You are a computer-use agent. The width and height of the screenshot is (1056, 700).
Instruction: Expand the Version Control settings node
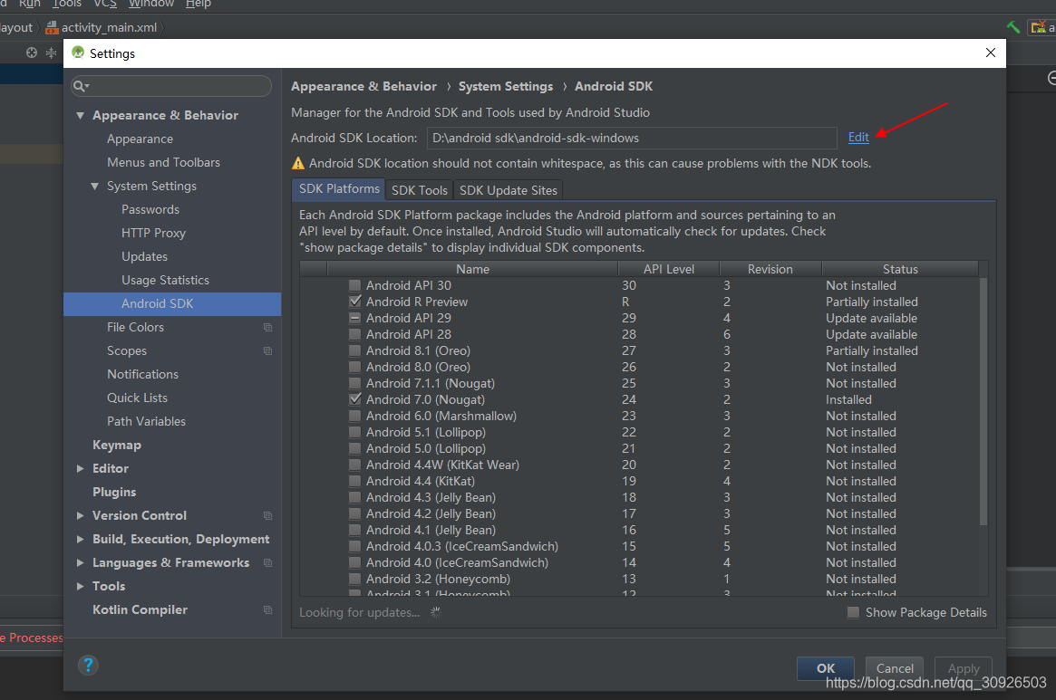pyautogui.click(x=80, y=515)
